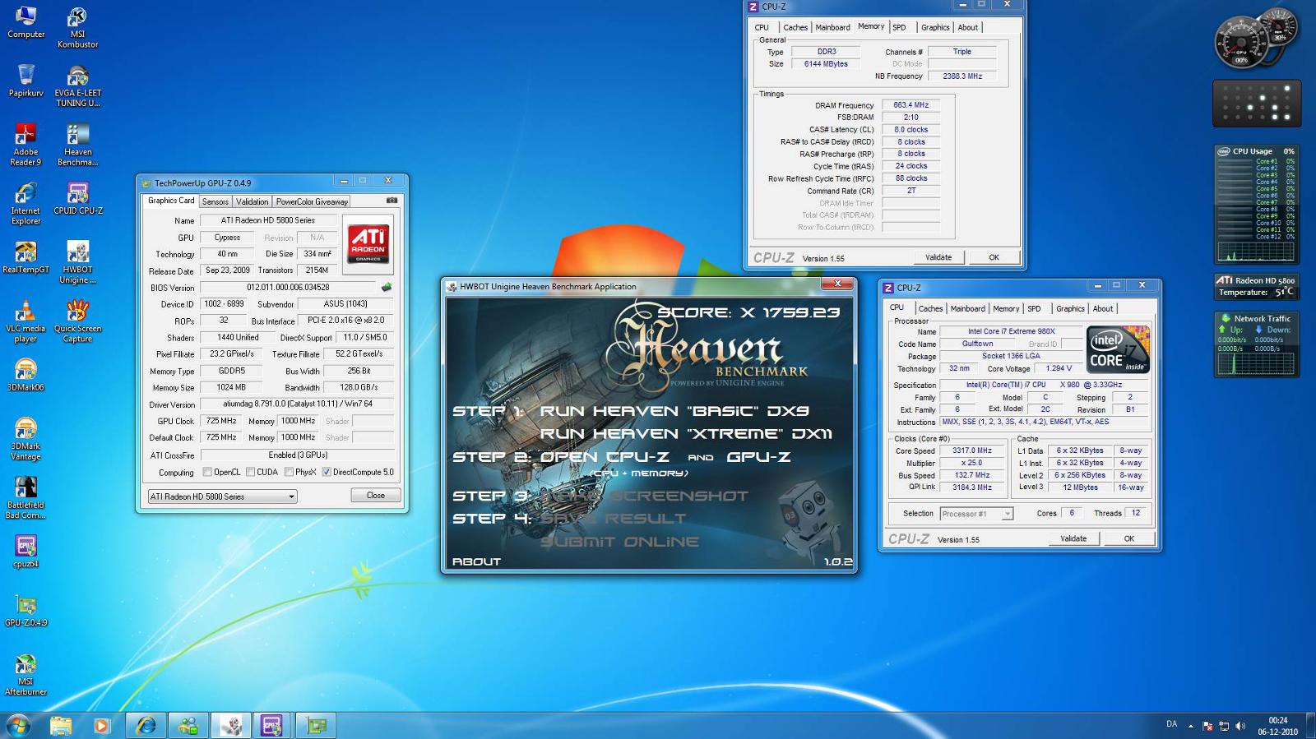Screen dimensions: 1316x739
Task: Click GPU-Z screenshot camera icon
Action: (392, 201)
